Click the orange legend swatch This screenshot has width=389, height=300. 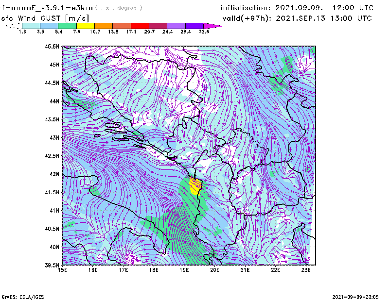pyautogui.click(x=104, y=26)
